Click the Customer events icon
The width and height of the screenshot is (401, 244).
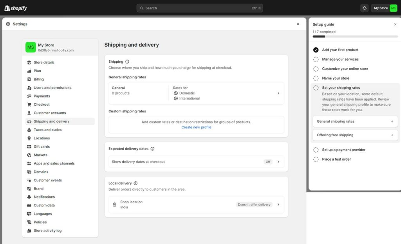tap(29, 180)
